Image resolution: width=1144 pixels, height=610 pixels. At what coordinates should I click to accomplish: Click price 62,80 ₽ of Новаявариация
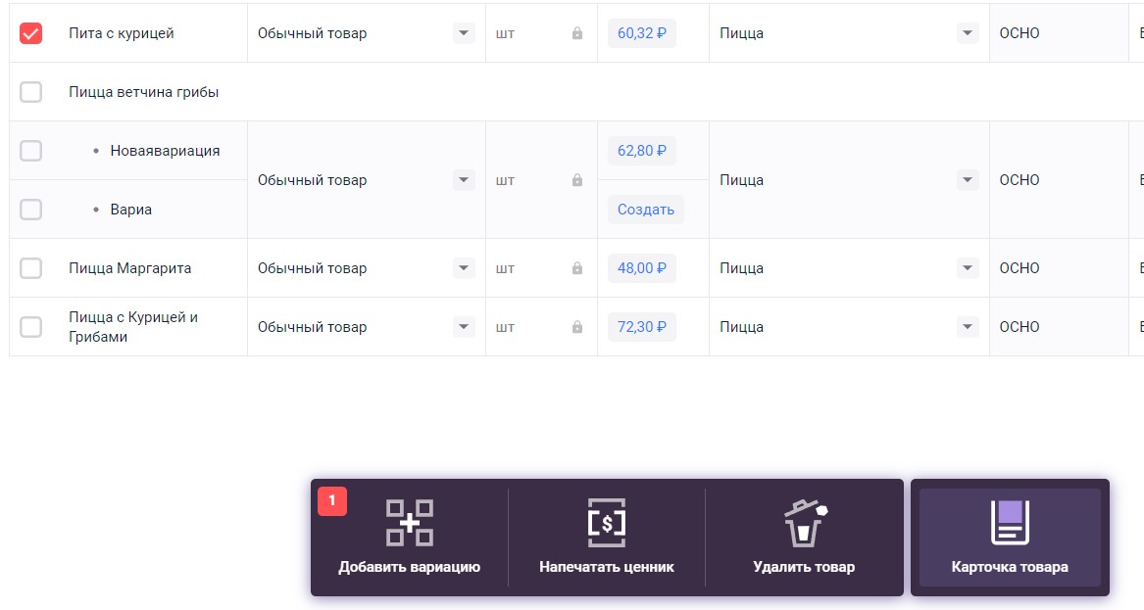[642, 151]
